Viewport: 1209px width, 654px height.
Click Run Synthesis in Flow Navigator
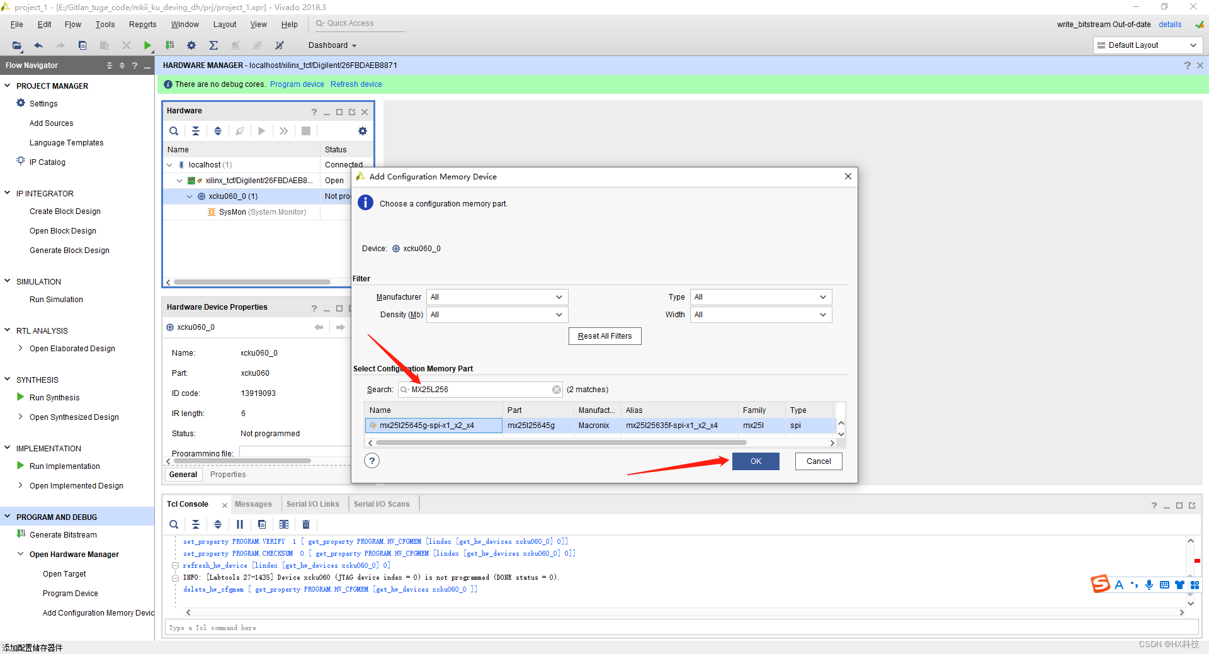pyautogui.click(x=54, y=398)
